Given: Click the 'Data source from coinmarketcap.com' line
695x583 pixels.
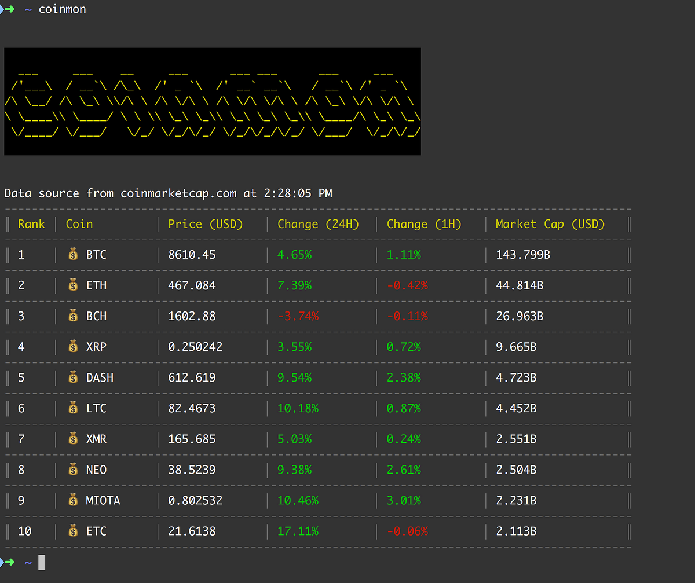Looking at the screenshot, I should [169, 193].
